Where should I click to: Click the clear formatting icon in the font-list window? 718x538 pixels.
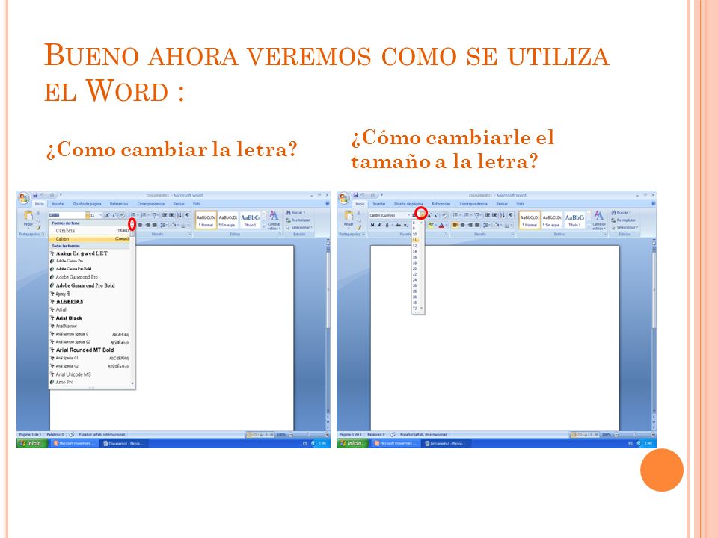[122, 215]
